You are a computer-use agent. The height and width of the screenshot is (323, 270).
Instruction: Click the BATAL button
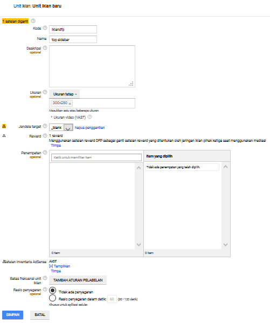pyautogui.click(x=40, y=315)
